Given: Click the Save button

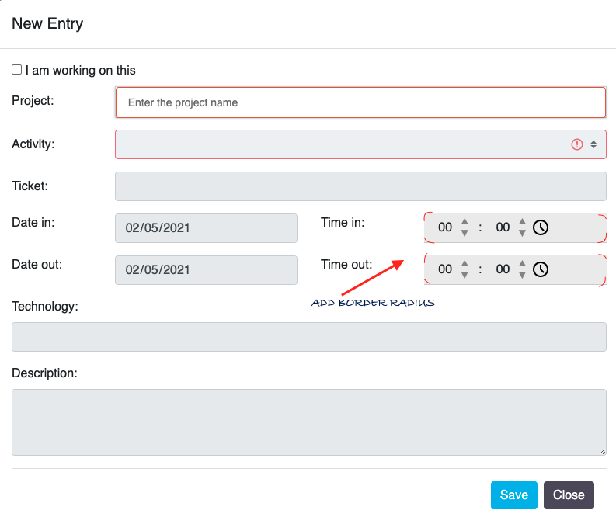Looking at the screenshot, I should tap(514, 495).
